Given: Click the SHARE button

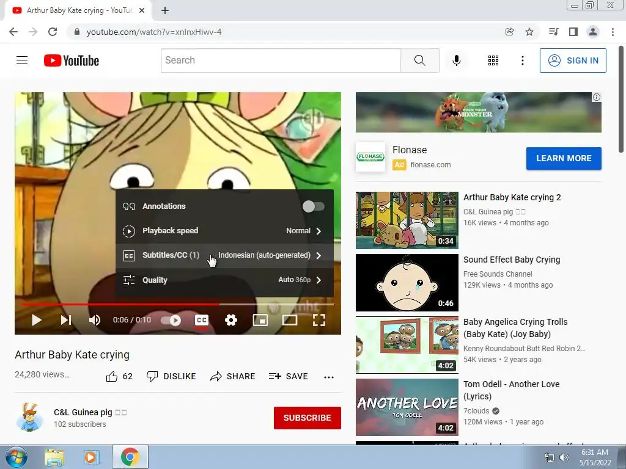Looking at the screenshot, I should click(x=232, y=376).
